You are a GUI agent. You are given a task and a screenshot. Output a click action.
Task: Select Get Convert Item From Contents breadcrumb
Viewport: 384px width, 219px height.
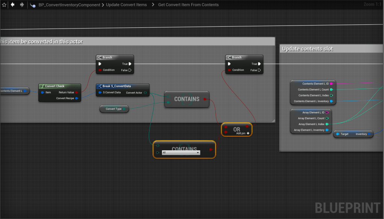(x=189, y=5)
